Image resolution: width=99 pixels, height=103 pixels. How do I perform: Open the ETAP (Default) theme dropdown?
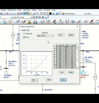85,14
